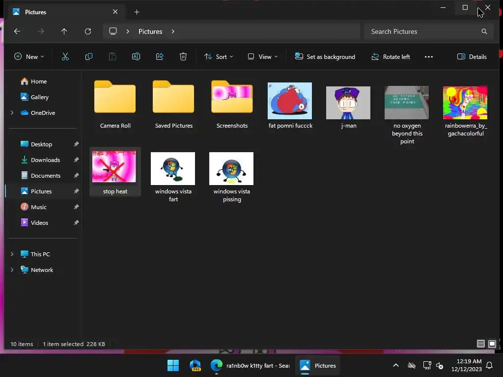Click in the Search Pictures field
Image resolution: width=503 pixels, height=377 pixels.
tap(428, 31)
